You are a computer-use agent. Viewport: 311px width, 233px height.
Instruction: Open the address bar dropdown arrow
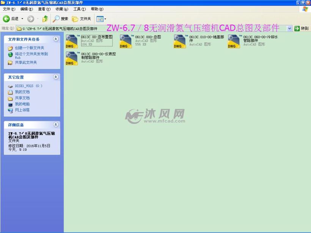point(289,28)
